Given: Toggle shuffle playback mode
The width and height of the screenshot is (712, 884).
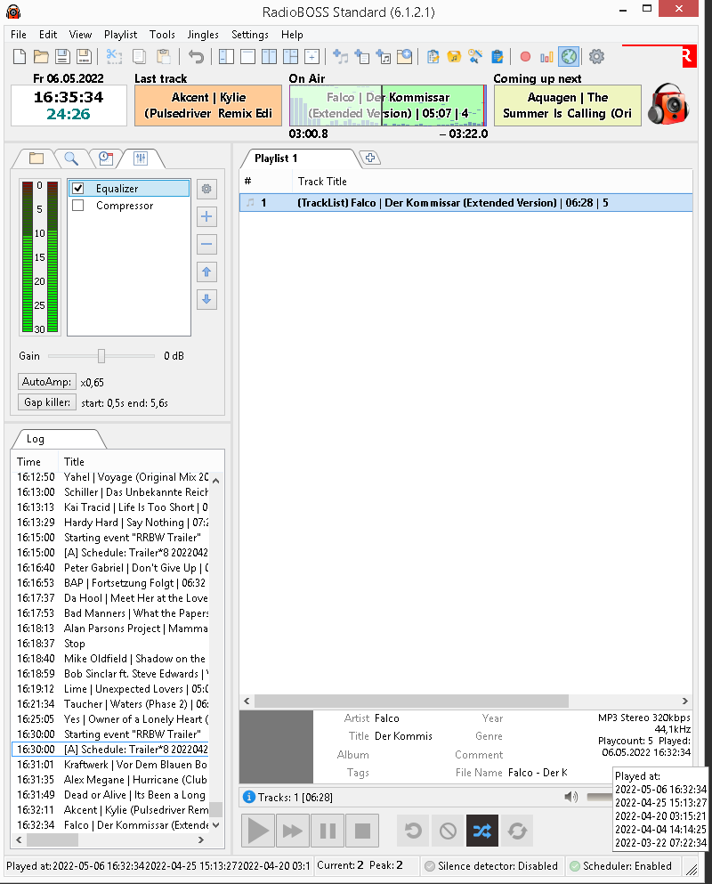Looking at the screenshot, I should (x=482, y=831).
